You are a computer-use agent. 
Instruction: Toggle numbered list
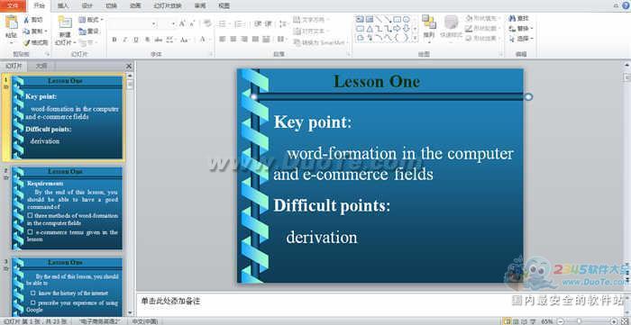[x=239, y=23]
